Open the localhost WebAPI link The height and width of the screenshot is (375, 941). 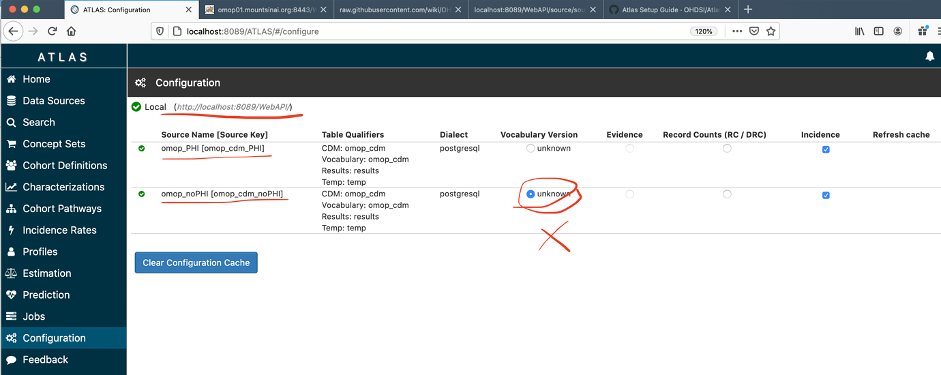233,107
